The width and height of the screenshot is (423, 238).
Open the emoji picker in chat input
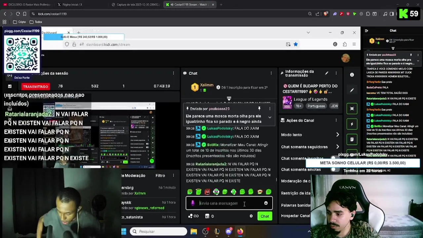[x=266, y=203]
